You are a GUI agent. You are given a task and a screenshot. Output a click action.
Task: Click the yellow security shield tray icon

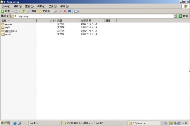pos(171,123)
